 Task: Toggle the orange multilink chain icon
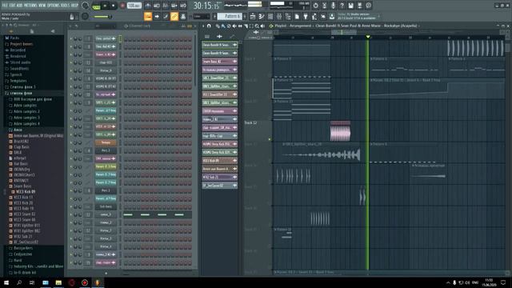pos(174,16)
